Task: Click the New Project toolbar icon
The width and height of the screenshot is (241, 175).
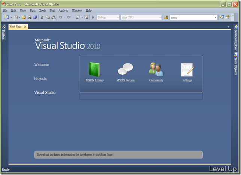Action: click(x=7, y=17)
